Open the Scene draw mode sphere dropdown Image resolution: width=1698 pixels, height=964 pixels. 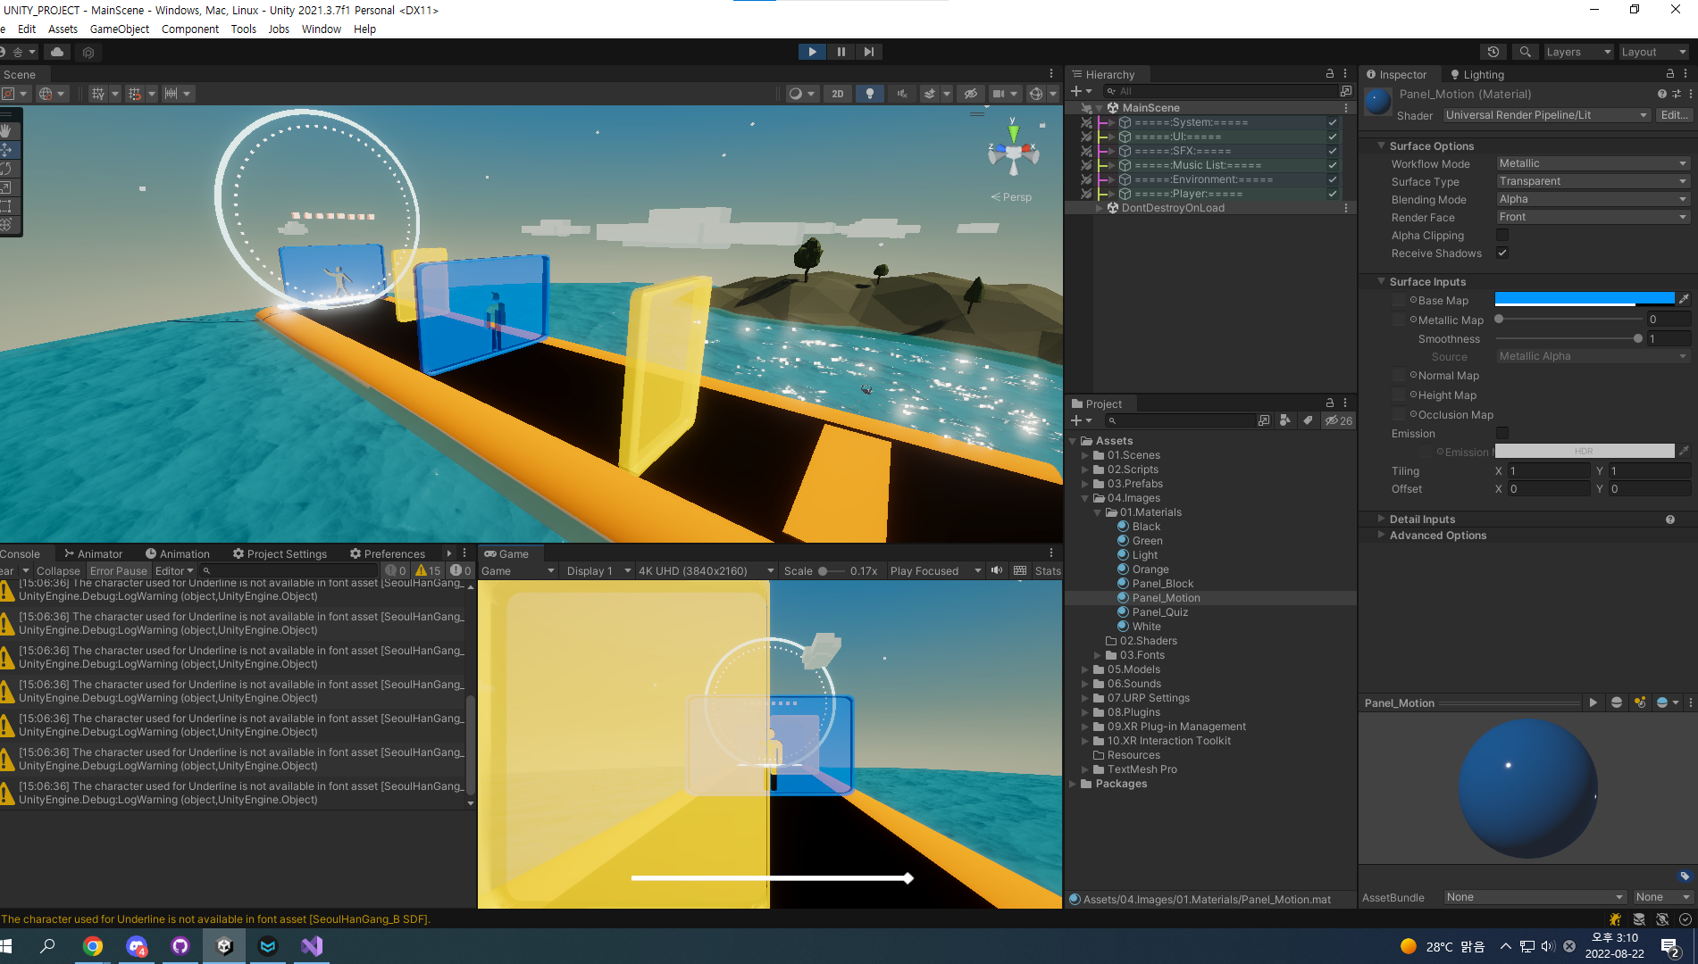802,94
